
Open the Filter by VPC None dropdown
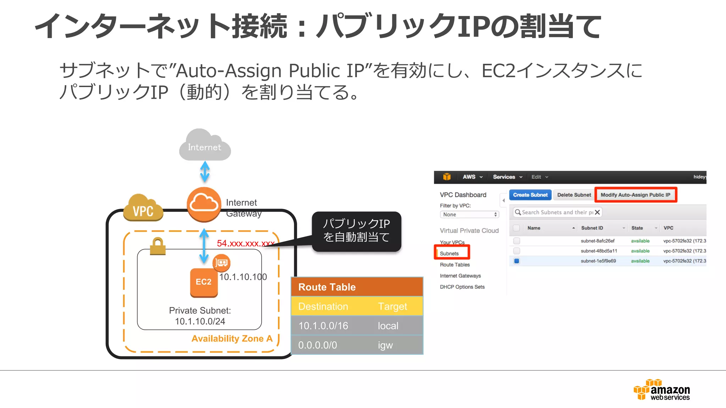pos(469,215)
